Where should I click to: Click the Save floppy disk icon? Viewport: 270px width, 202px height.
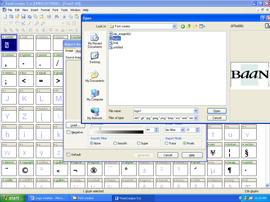point(23,16)
